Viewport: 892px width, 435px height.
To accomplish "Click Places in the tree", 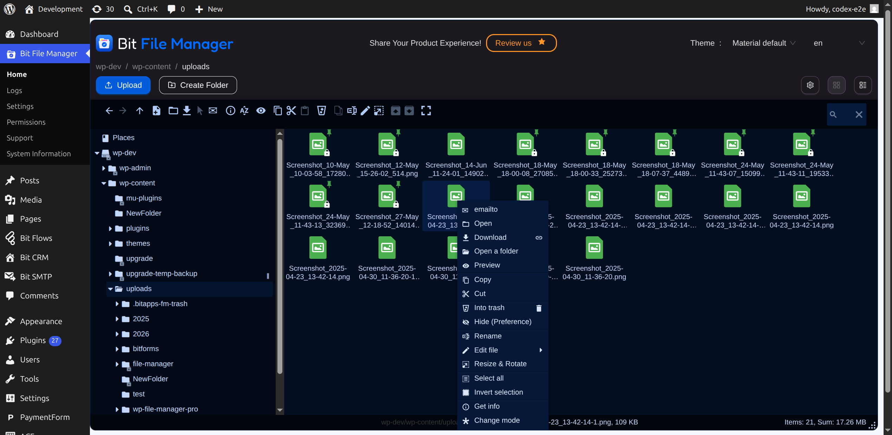I will point(123,138).
